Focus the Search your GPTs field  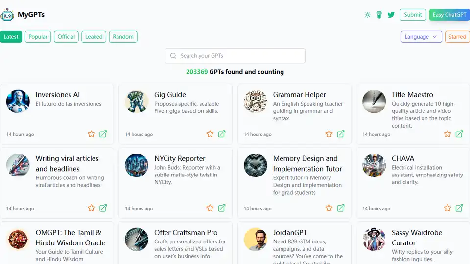[240, 56]
